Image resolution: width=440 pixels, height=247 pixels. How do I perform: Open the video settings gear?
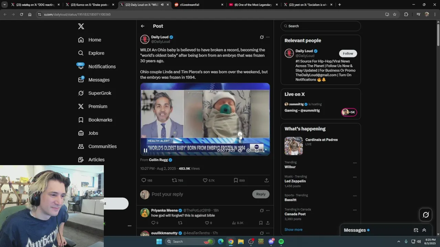248,150
